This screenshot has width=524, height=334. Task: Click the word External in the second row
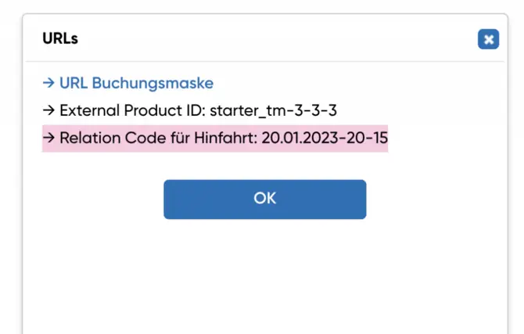pos(89,110)
